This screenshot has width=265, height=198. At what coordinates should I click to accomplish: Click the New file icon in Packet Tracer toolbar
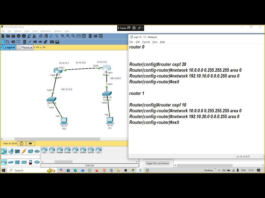(x=3, y=36)
